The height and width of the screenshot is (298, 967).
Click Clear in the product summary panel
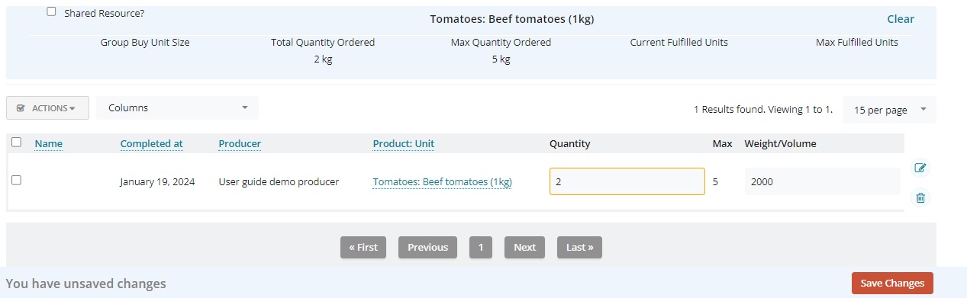pos(901,19)
